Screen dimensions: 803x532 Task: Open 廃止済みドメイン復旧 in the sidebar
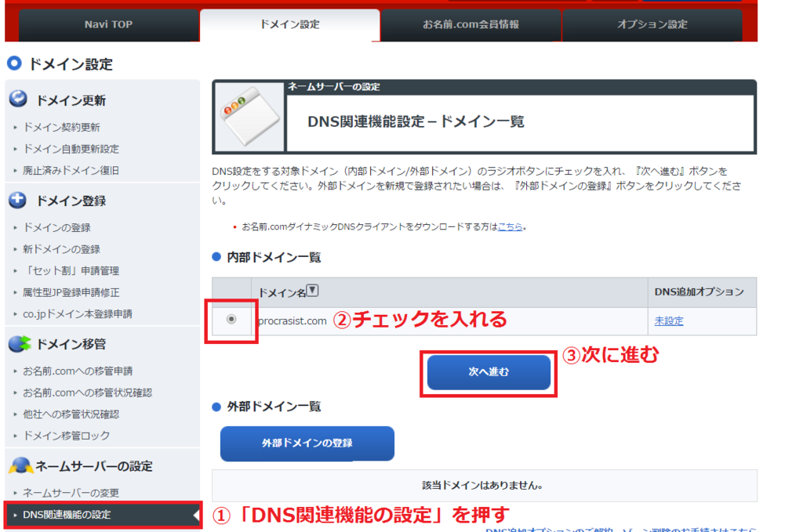click(x=71, y=170)
